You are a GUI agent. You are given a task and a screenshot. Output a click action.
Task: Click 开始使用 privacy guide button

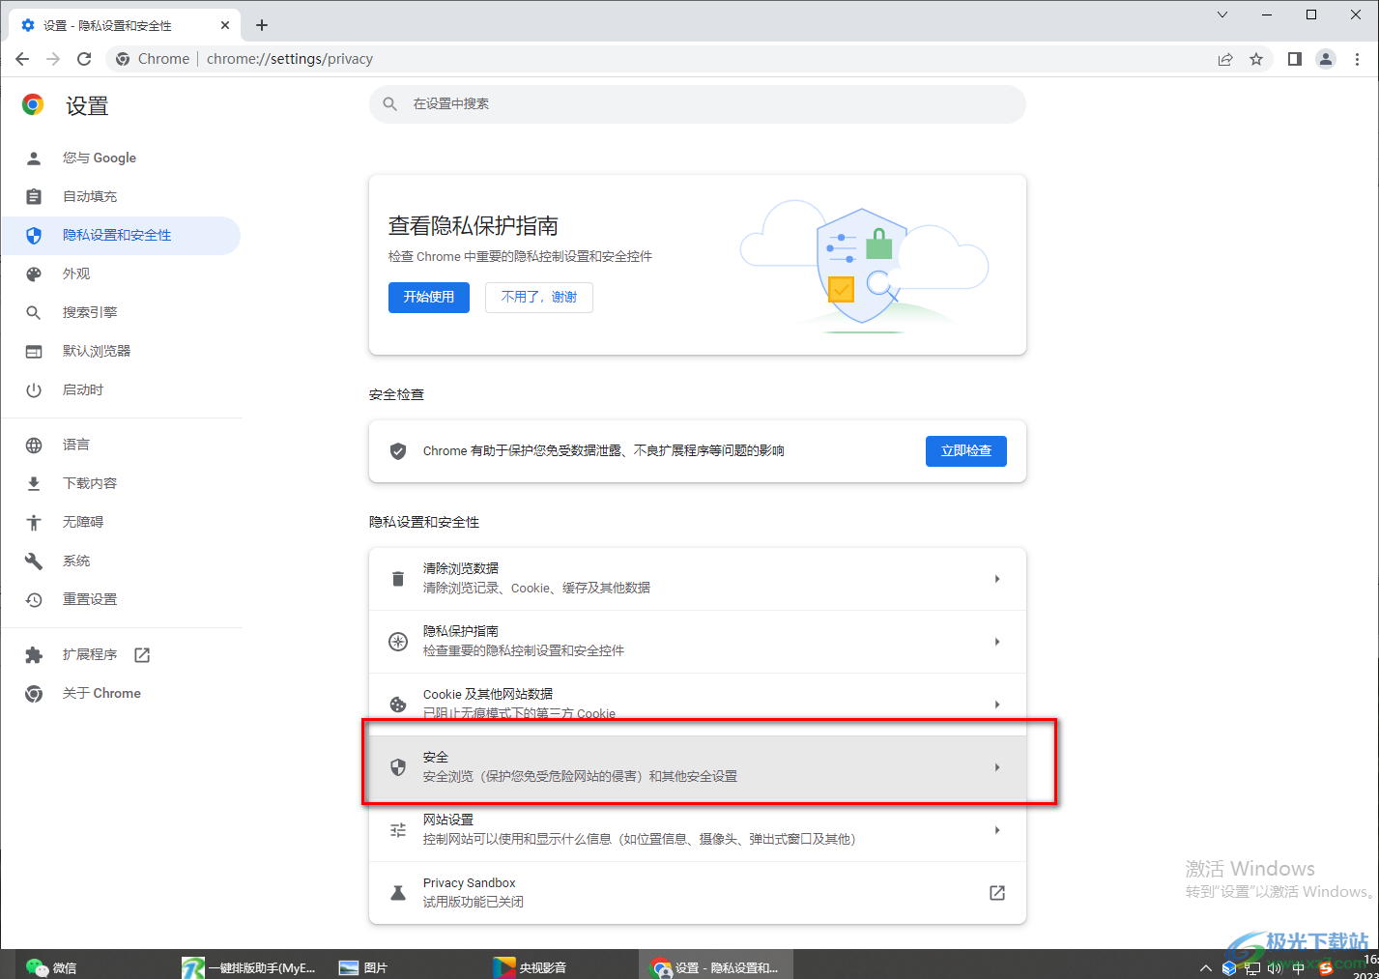click(429, 298)
